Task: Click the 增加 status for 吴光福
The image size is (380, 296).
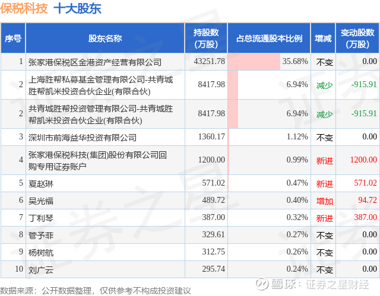Action: (325, 201)
